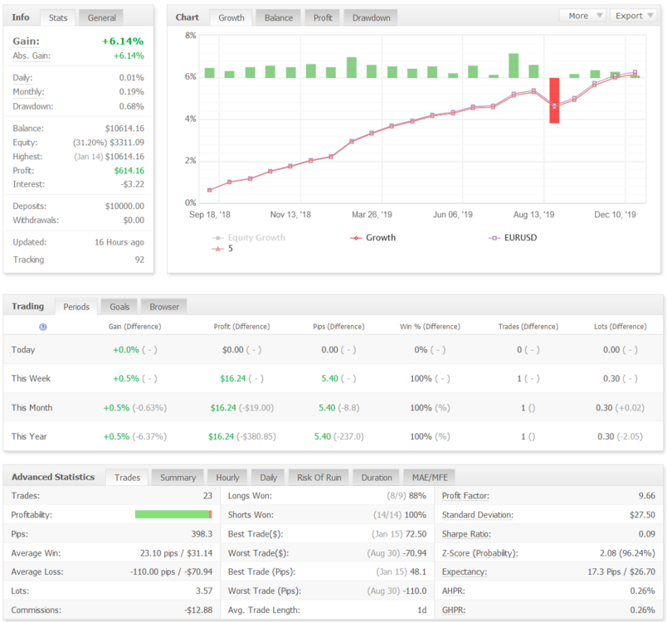The image size is (667, 622).
Task: Click the first growth data point
Action: (x=209, y=190)
